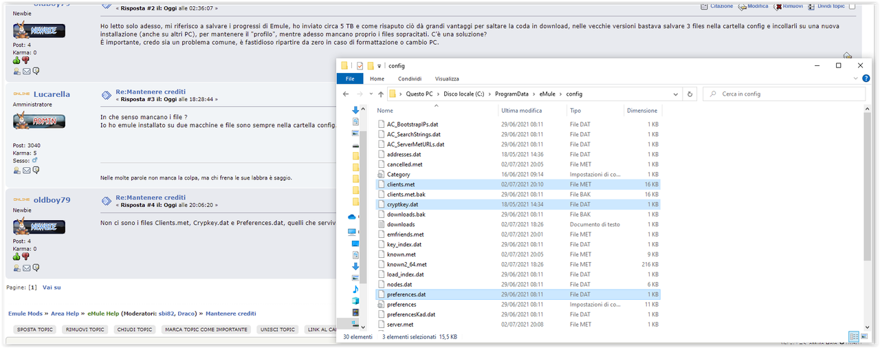Viewport: 880px width, 348px height.
Task: Click the 'Vai su' link
Action: pos(52,287)
